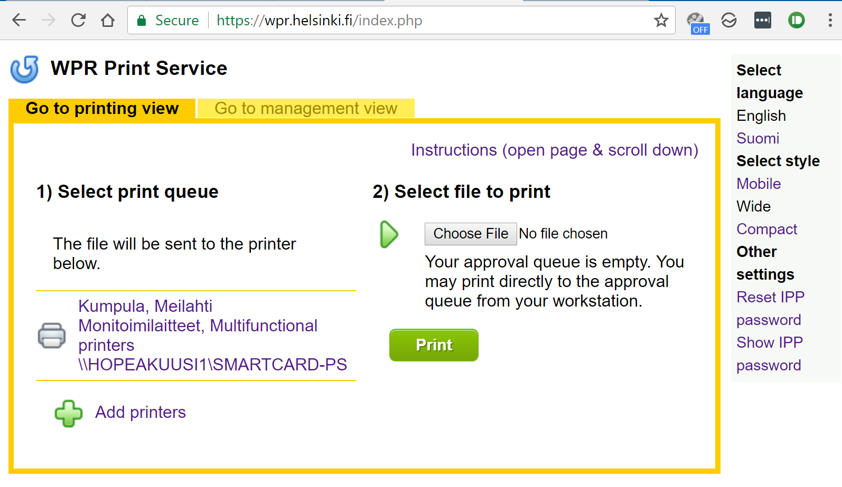Reload the page with the refresh icon
The height and width of the screenshot is (487, 842).
pyautogui.click(x=78, y=21)
